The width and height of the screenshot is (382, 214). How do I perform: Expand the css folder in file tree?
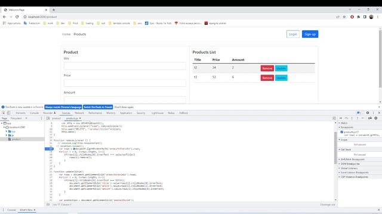[x=7, y=131]
